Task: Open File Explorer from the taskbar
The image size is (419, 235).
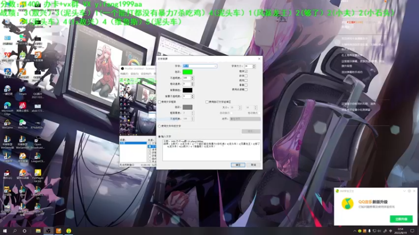Action: tap(38, 231)
